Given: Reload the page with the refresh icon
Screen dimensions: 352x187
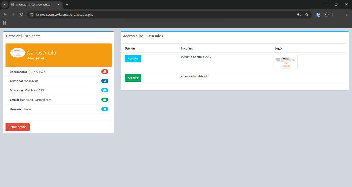Looking at the screenshot, I should pyautogui.click(x=22, y=14).
